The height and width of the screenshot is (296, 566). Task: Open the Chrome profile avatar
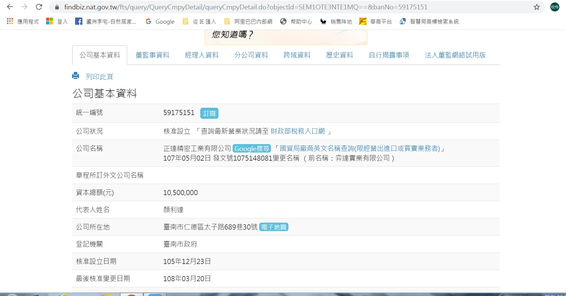(555, 7)
